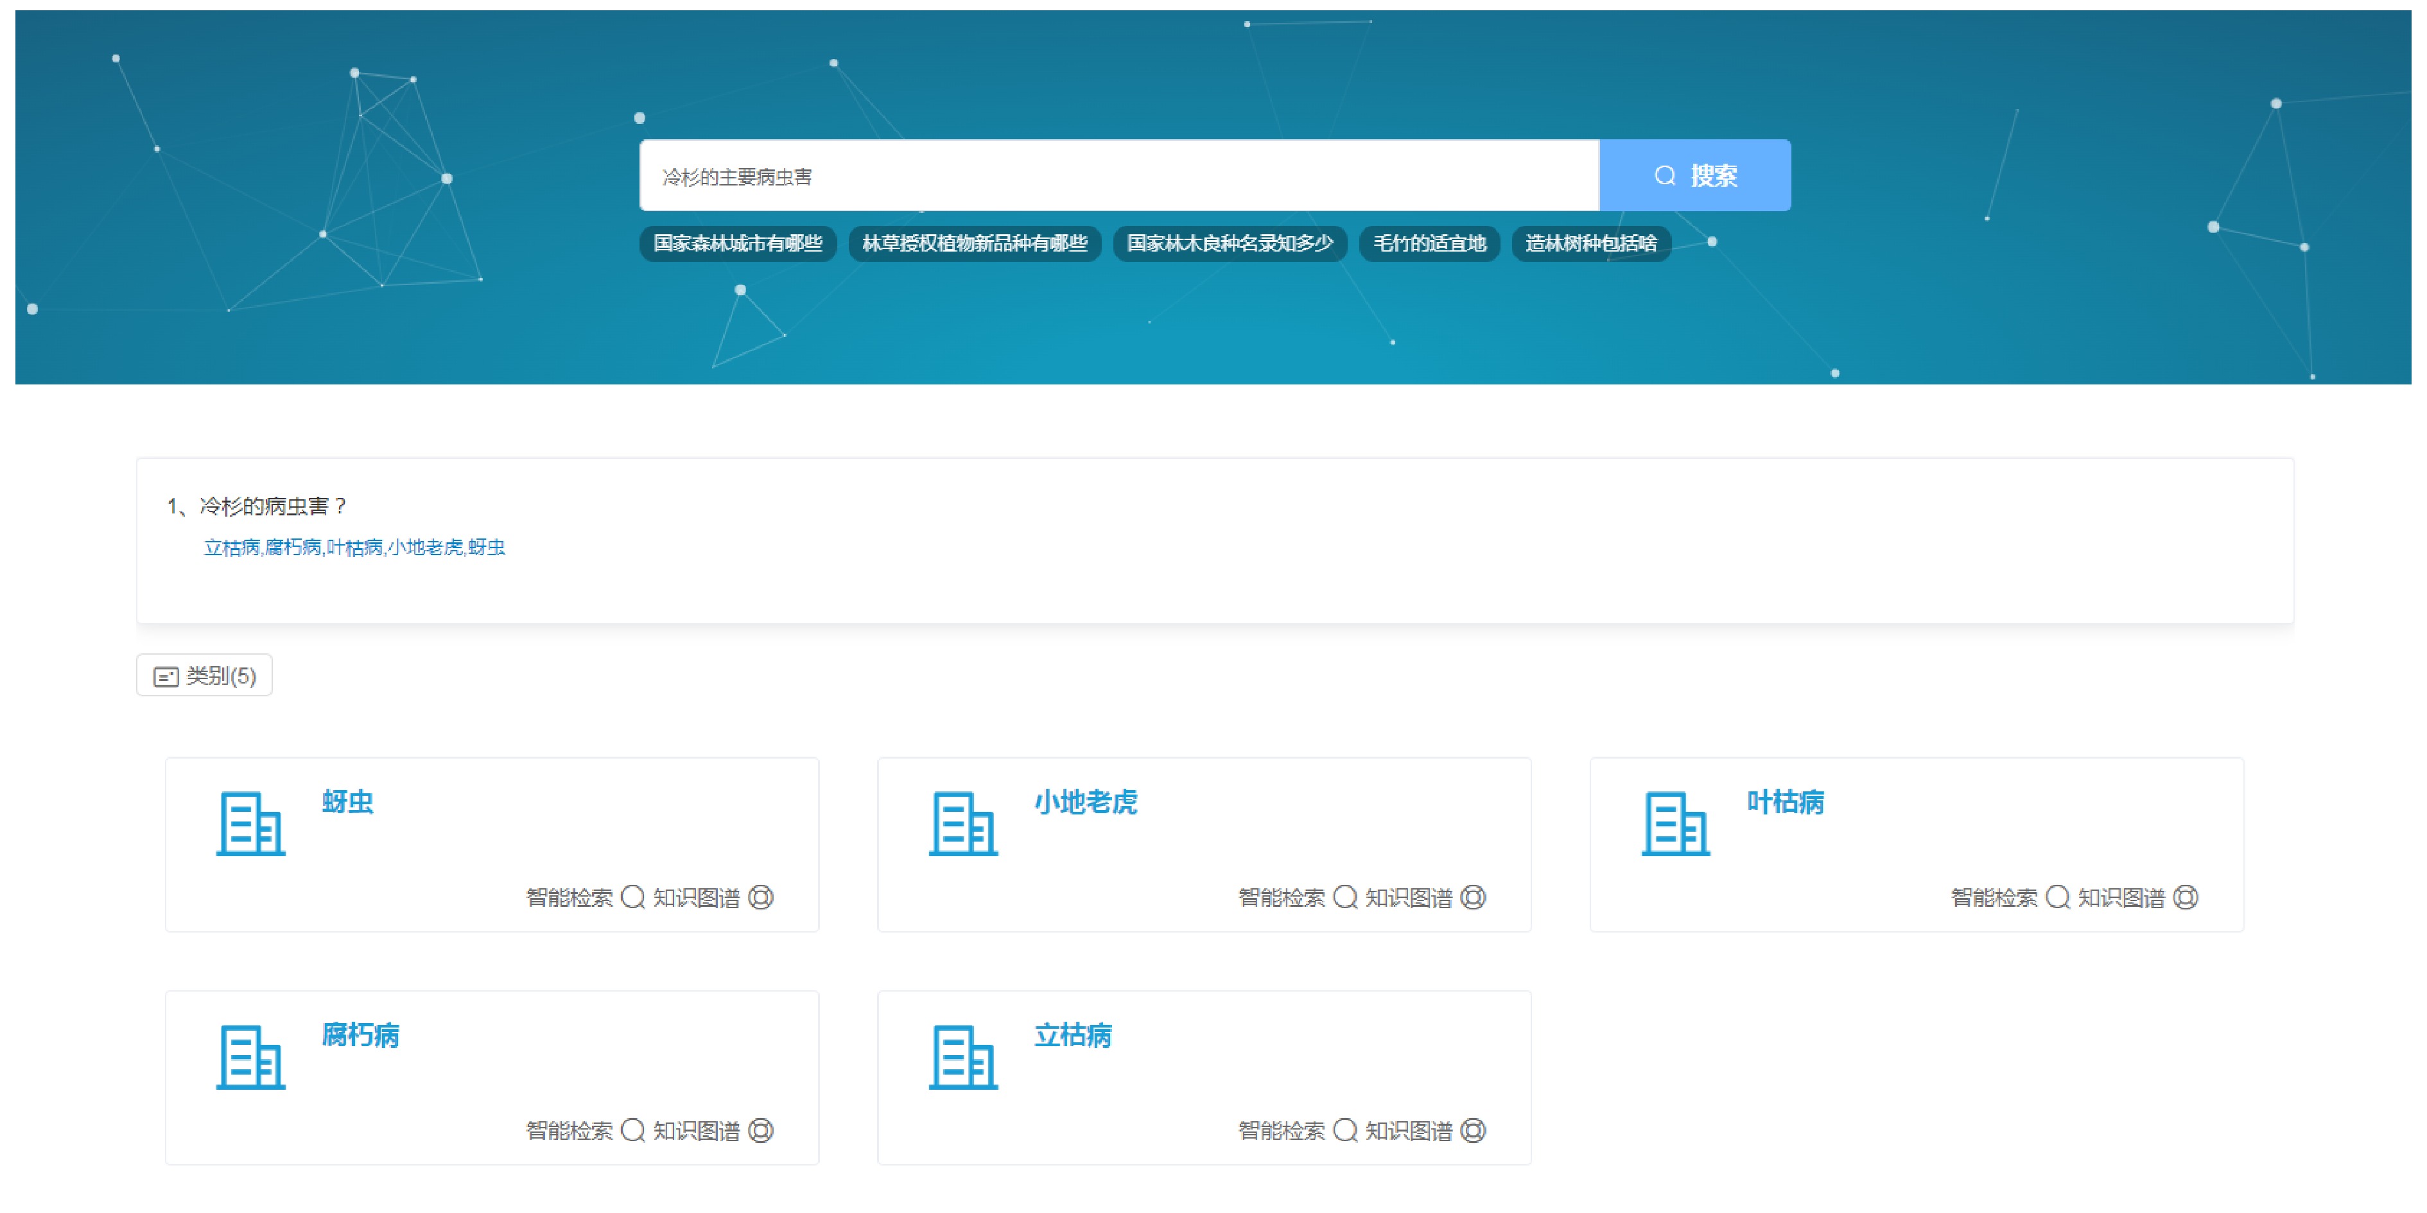Click 蚜虫 card's 智能检索 magnifier icon
Screen dimensions: 2427x1213
click(633, 897)
